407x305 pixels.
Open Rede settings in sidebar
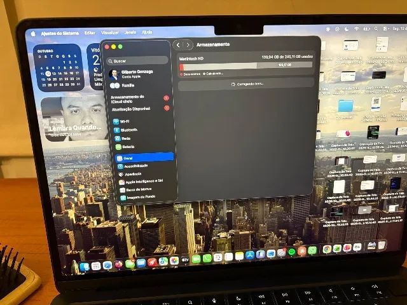pos(122,139)
